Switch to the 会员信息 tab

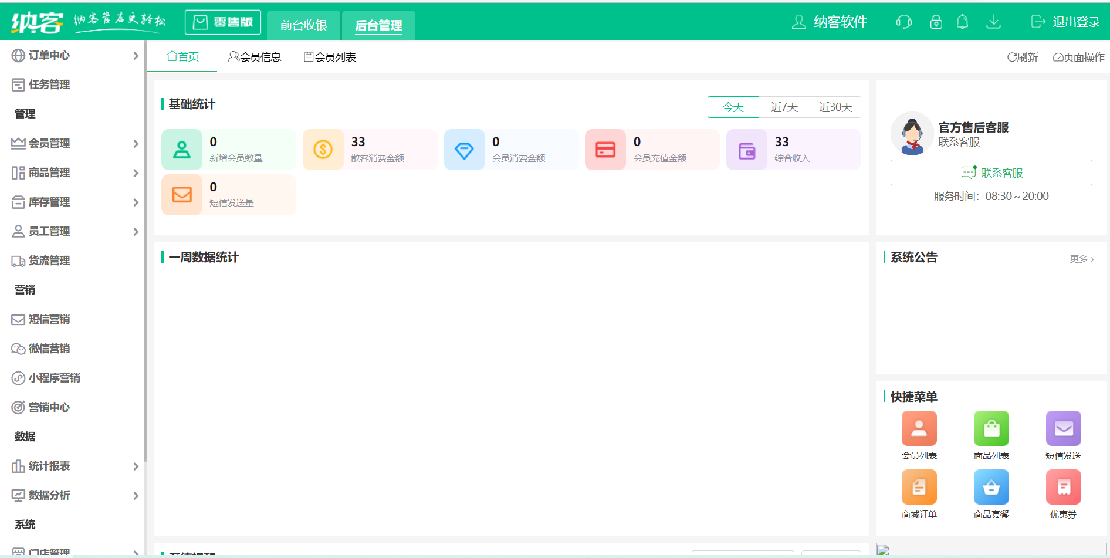coord(255,56)
